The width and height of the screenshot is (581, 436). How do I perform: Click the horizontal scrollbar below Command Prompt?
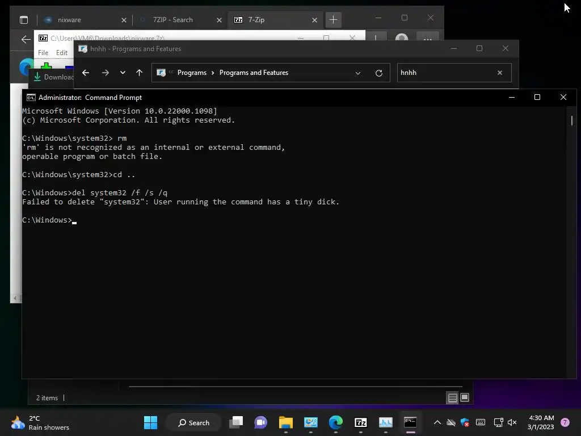pyautogui.click(x=295, y=386)
